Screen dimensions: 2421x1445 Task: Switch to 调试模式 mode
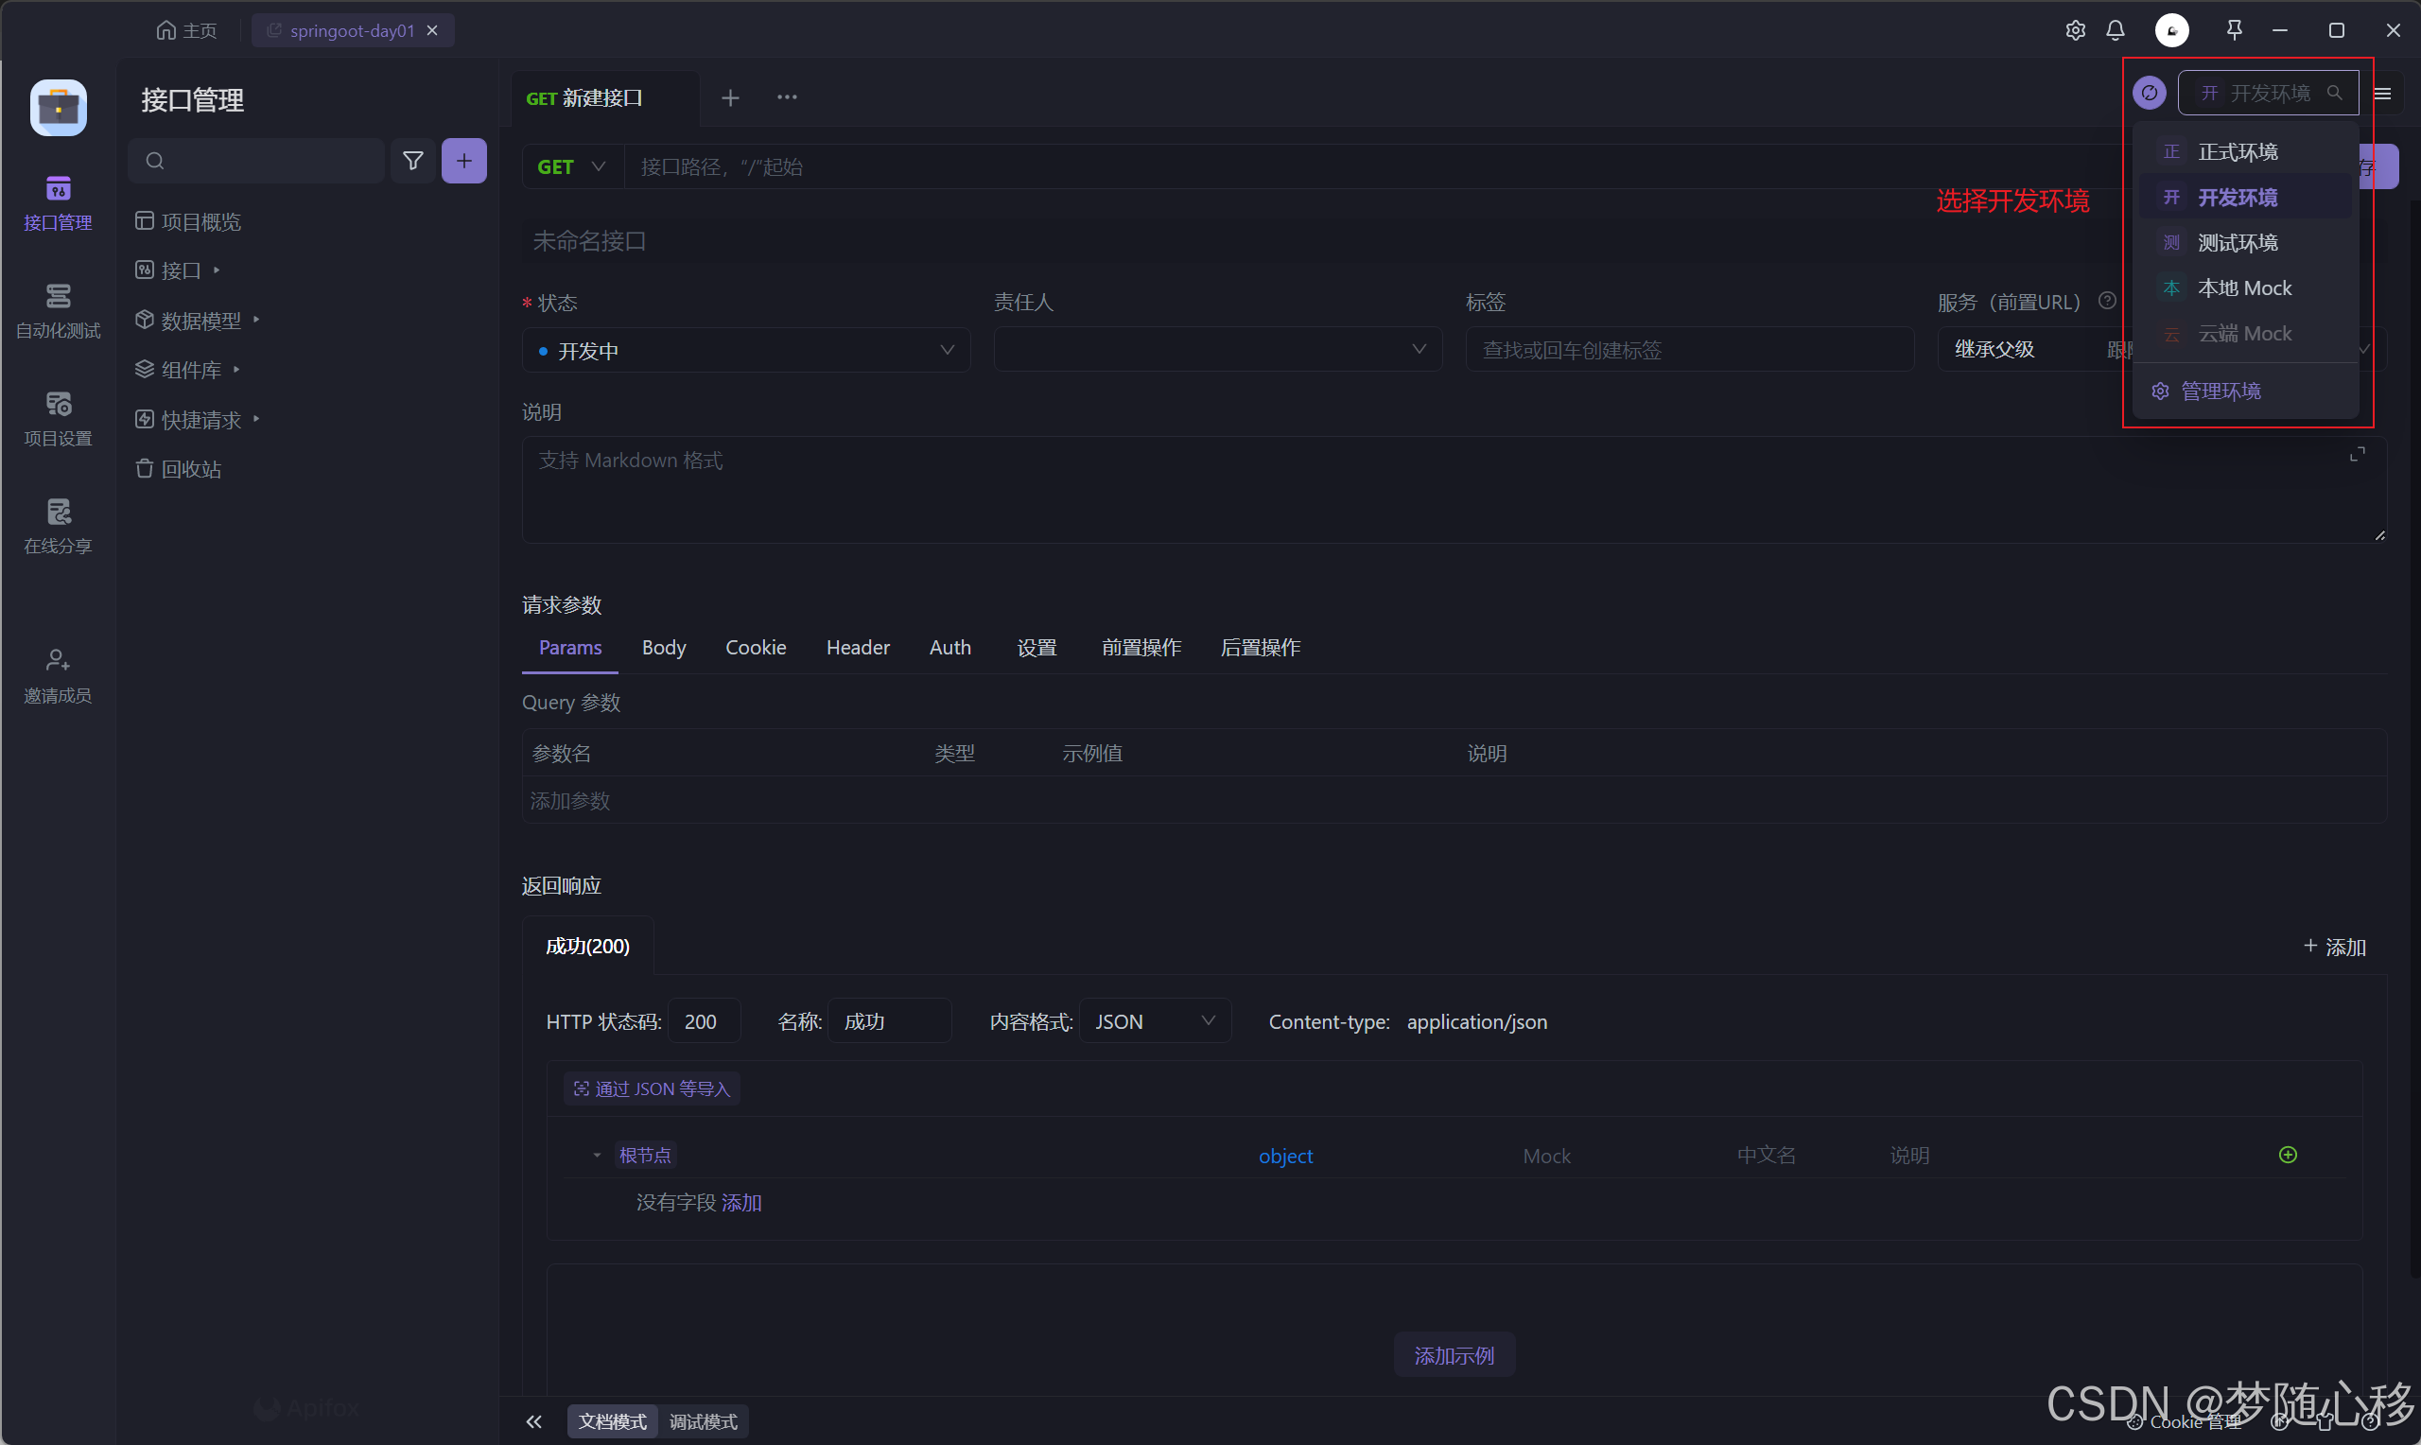click(703, 1421)
